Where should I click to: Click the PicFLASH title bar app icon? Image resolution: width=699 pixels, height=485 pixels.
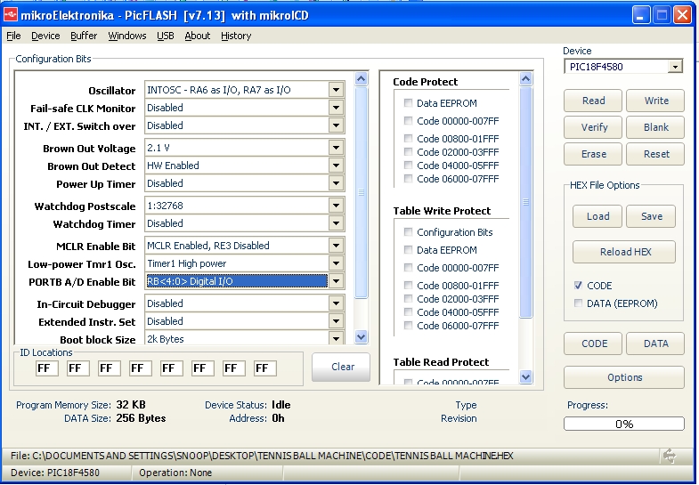point(11,15)
